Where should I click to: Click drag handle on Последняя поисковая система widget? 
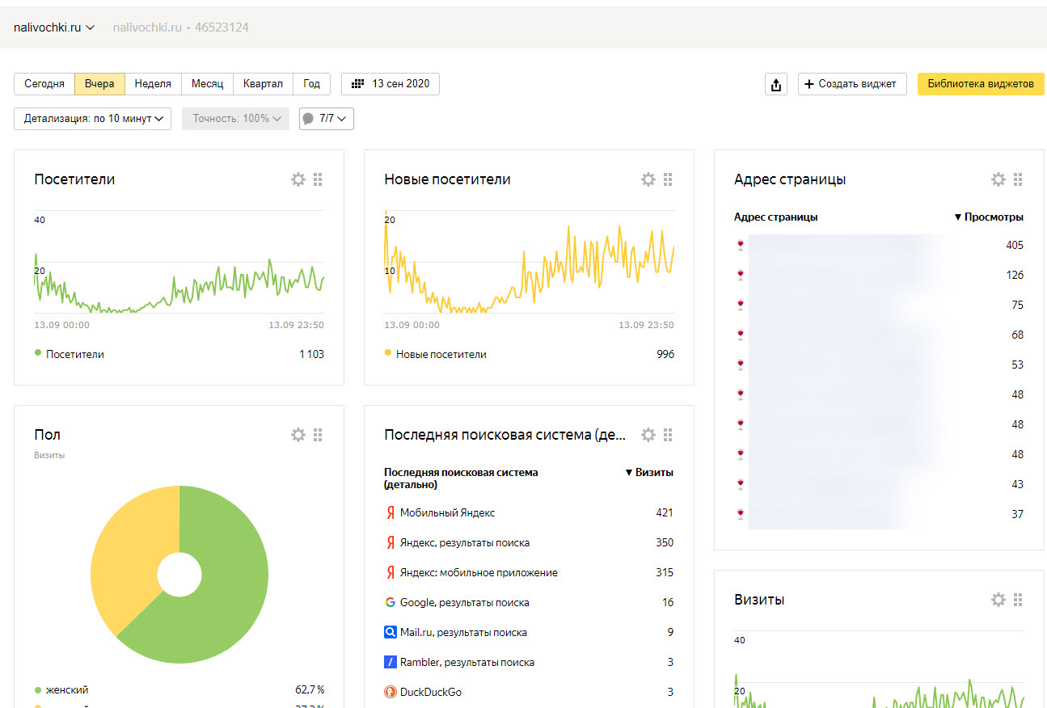pos(668,435)
